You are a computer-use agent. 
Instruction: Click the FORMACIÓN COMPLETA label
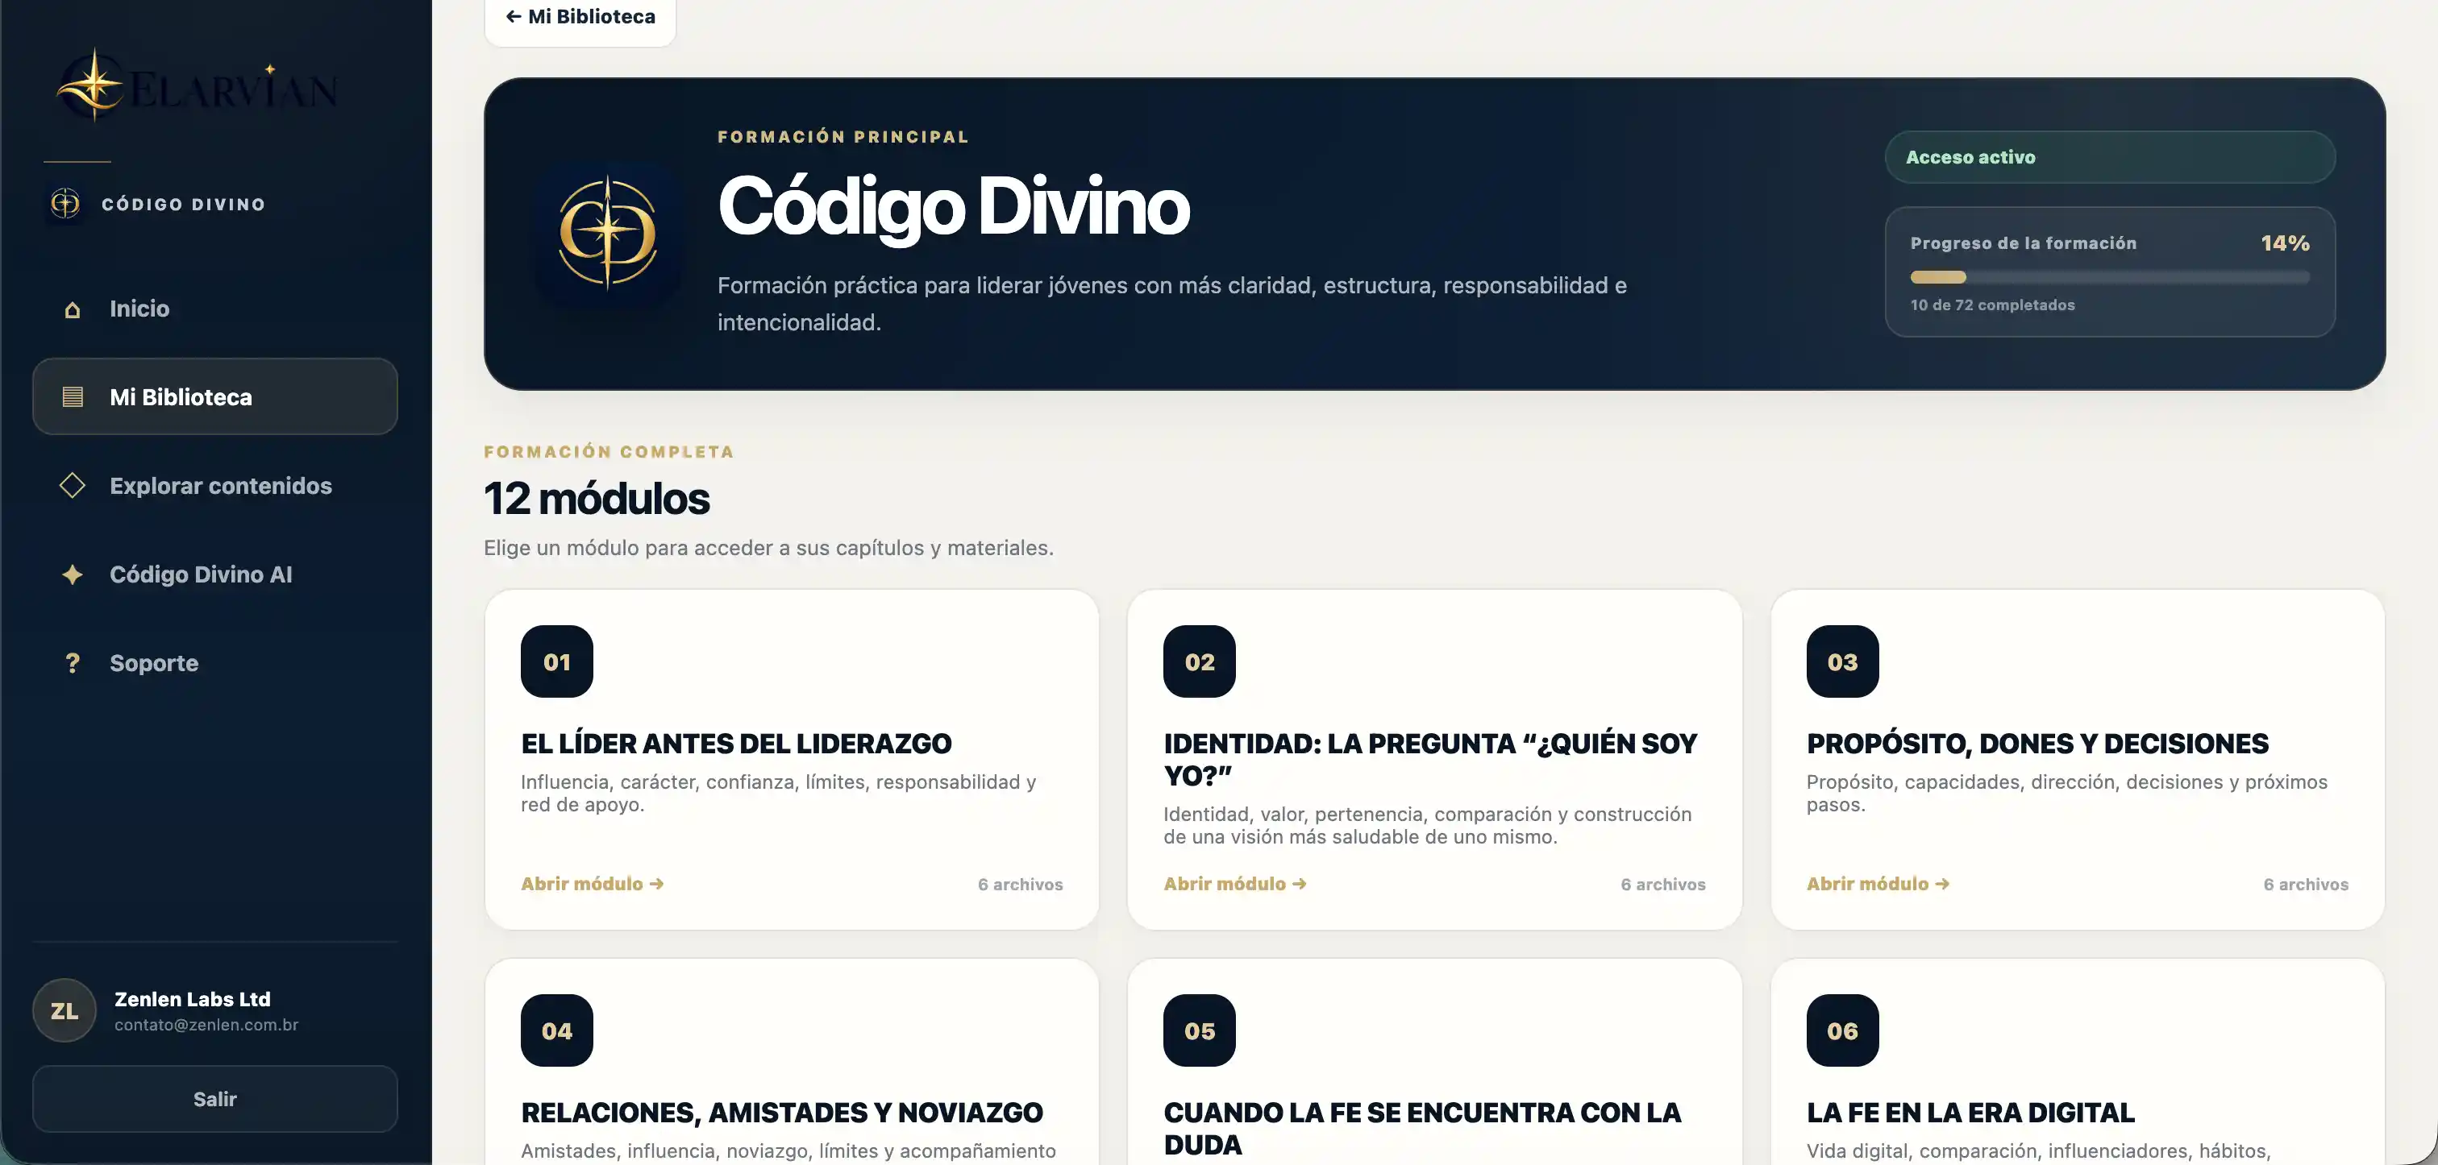[x=609, y=452]
